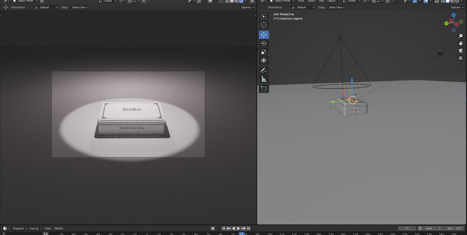Open the Playback dropdown in timeline
Image resolution: width=467 pixels, height=235 pixels.
point(19,228)
